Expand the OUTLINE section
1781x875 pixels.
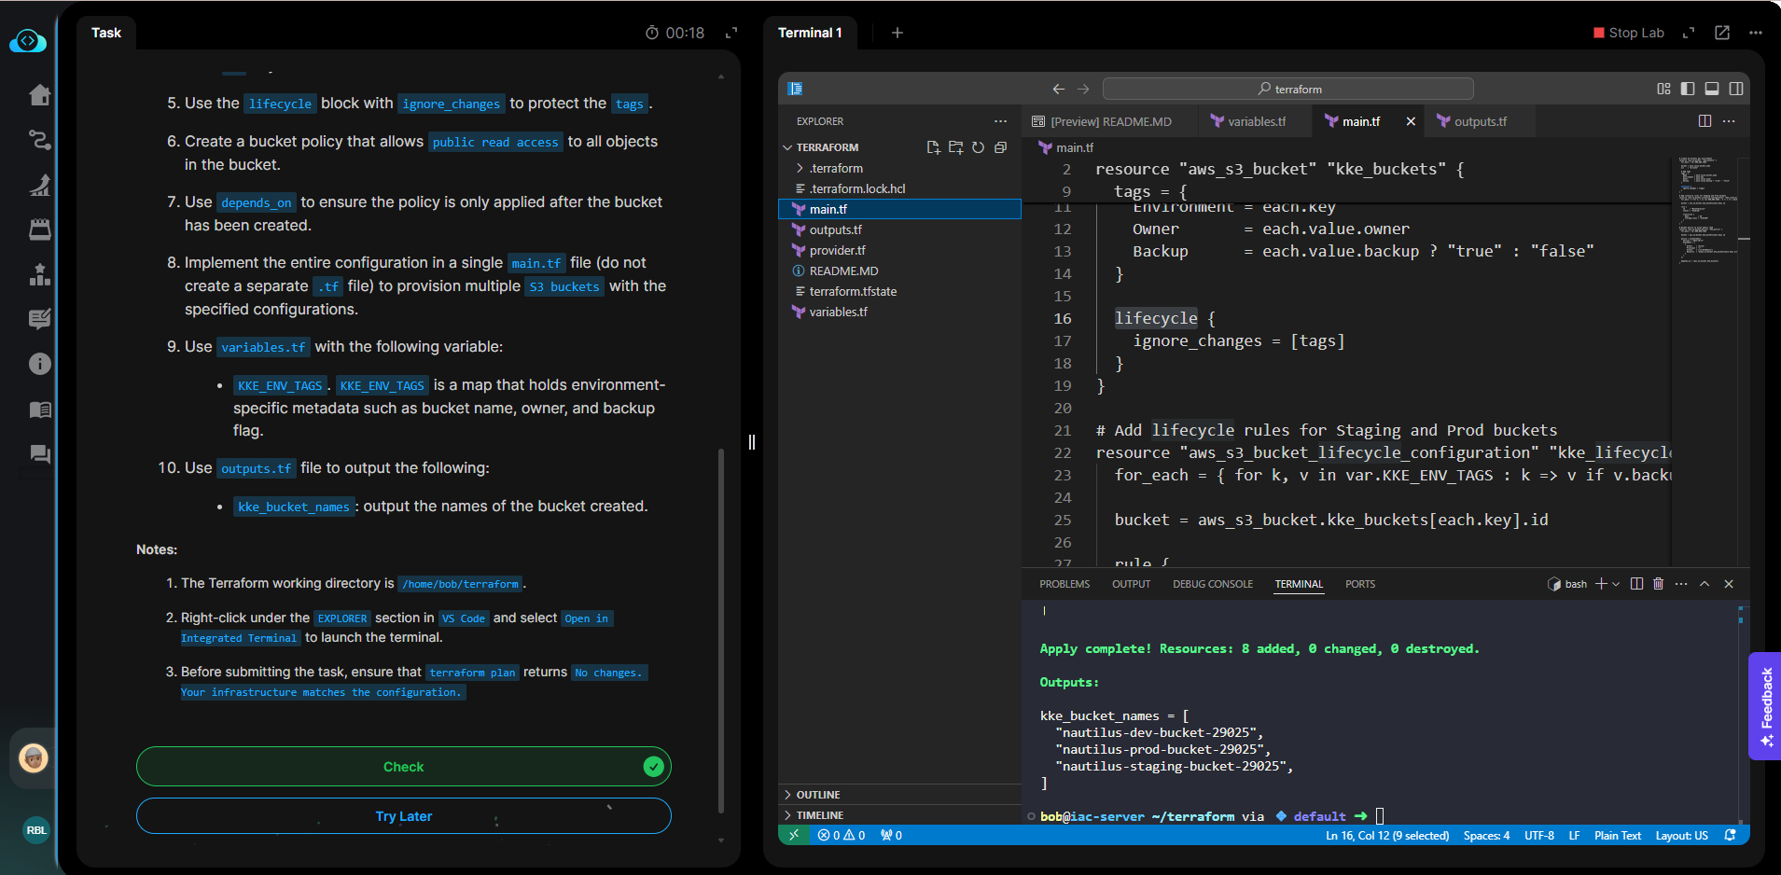pyautogui.click(x=817, y=795)
